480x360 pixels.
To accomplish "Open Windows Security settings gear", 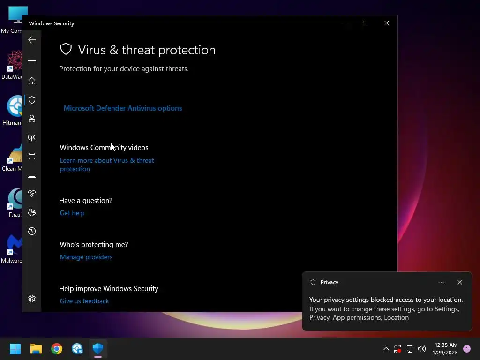I will coord(32,299).
